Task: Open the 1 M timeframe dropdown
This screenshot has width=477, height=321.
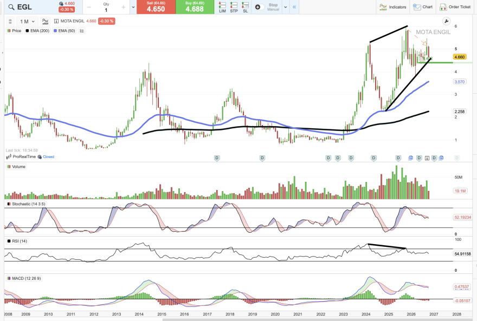Action: [27, 22]
